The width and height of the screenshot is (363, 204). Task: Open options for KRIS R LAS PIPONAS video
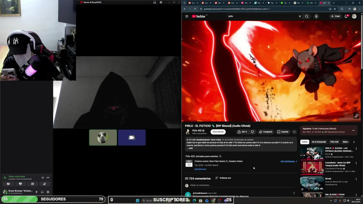pyautogui.click(x=356, y=148)
